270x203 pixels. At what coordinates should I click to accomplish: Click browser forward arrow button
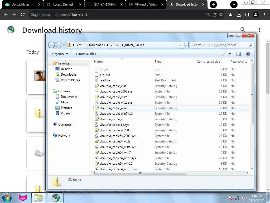[x=14, y=15]
